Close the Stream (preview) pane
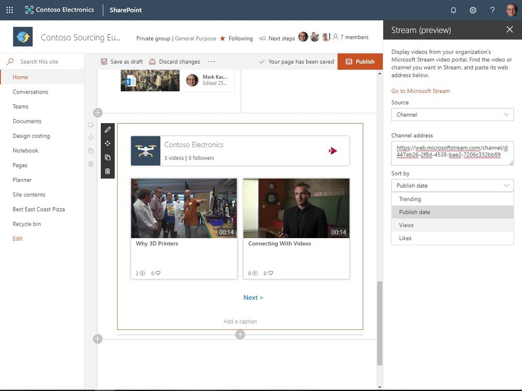This screenshot has width=522, height=391. (x=509, y=30)
